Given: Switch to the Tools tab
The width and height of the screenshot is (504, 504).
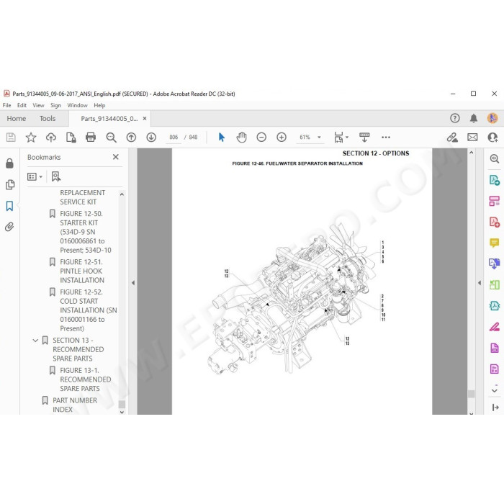Looking at the screenshot, I should 48,119.
